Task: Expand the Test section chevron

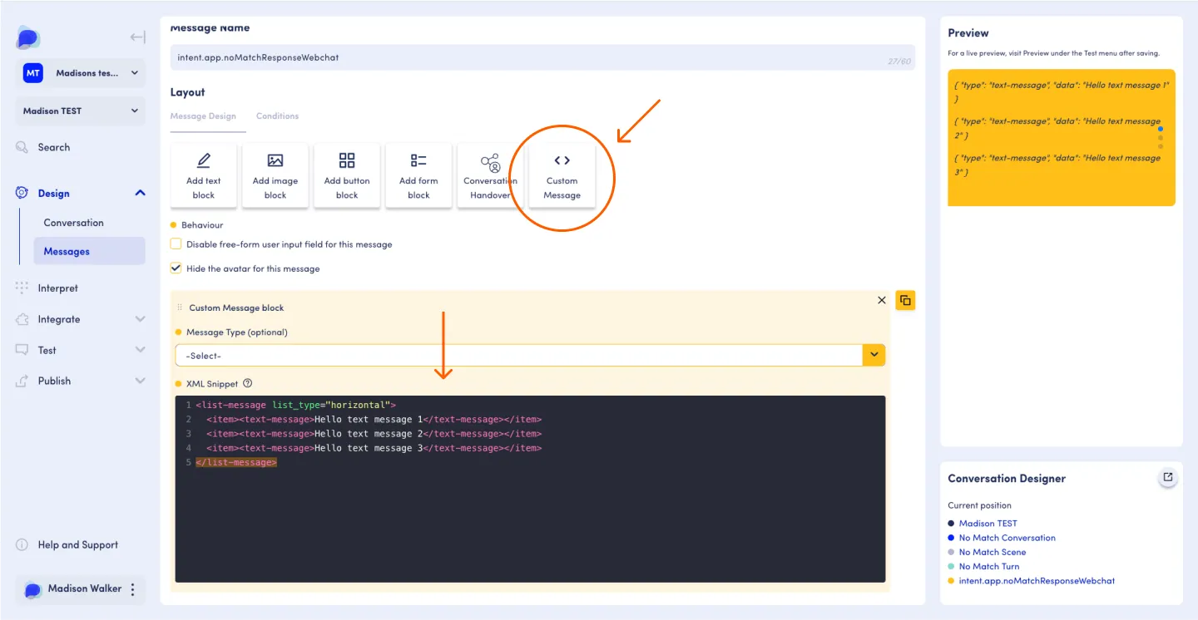Action: click(140, 350)
